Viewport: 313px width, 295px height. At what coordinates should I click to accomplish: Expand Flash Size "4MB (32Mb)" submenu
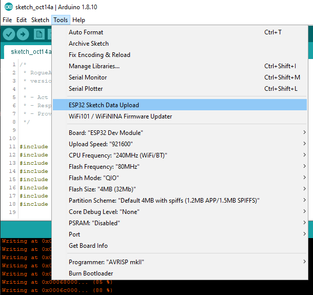(x=180, y=189)
